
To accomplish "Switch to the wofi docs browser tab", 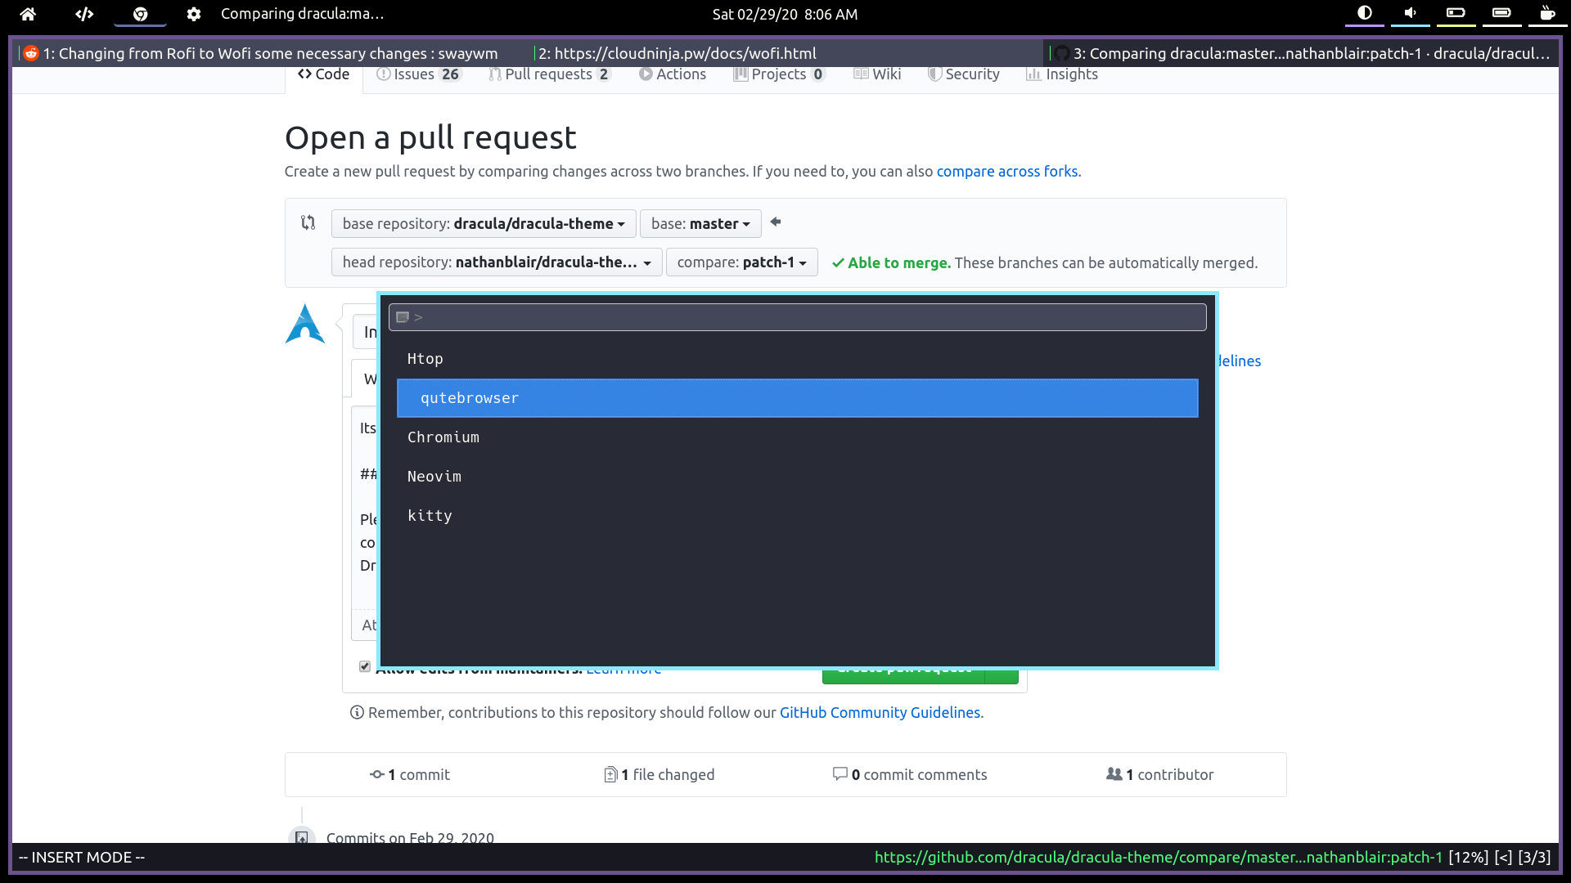I will [x=677, y=53].
